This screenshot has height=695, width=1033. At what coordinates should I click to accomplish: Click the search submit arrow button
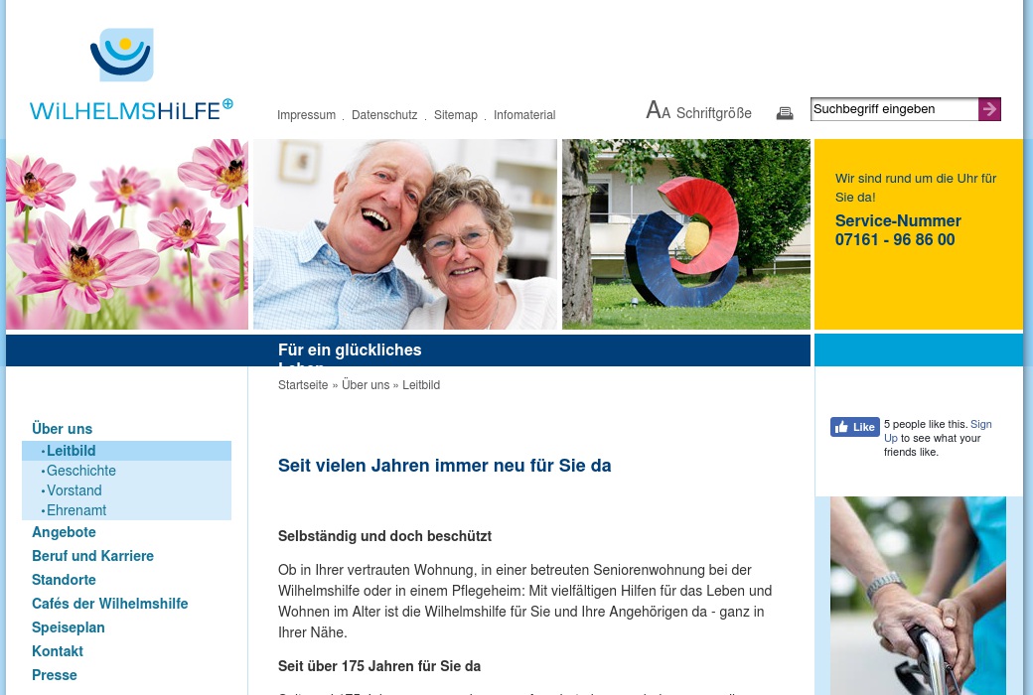[989, 109]
